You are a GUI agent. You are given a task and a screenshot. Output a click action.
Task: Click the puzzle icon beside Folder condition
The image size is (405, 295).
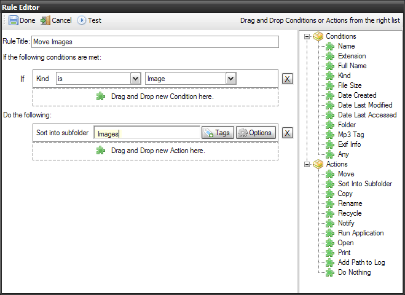click(x=330, y=125)
